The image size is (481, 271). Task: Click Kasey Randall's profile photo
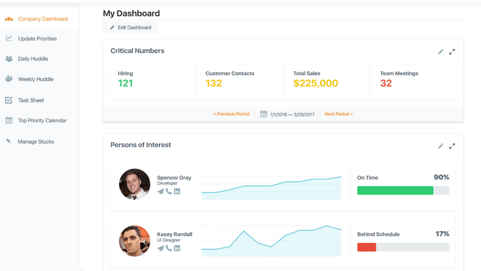point(134,241)
